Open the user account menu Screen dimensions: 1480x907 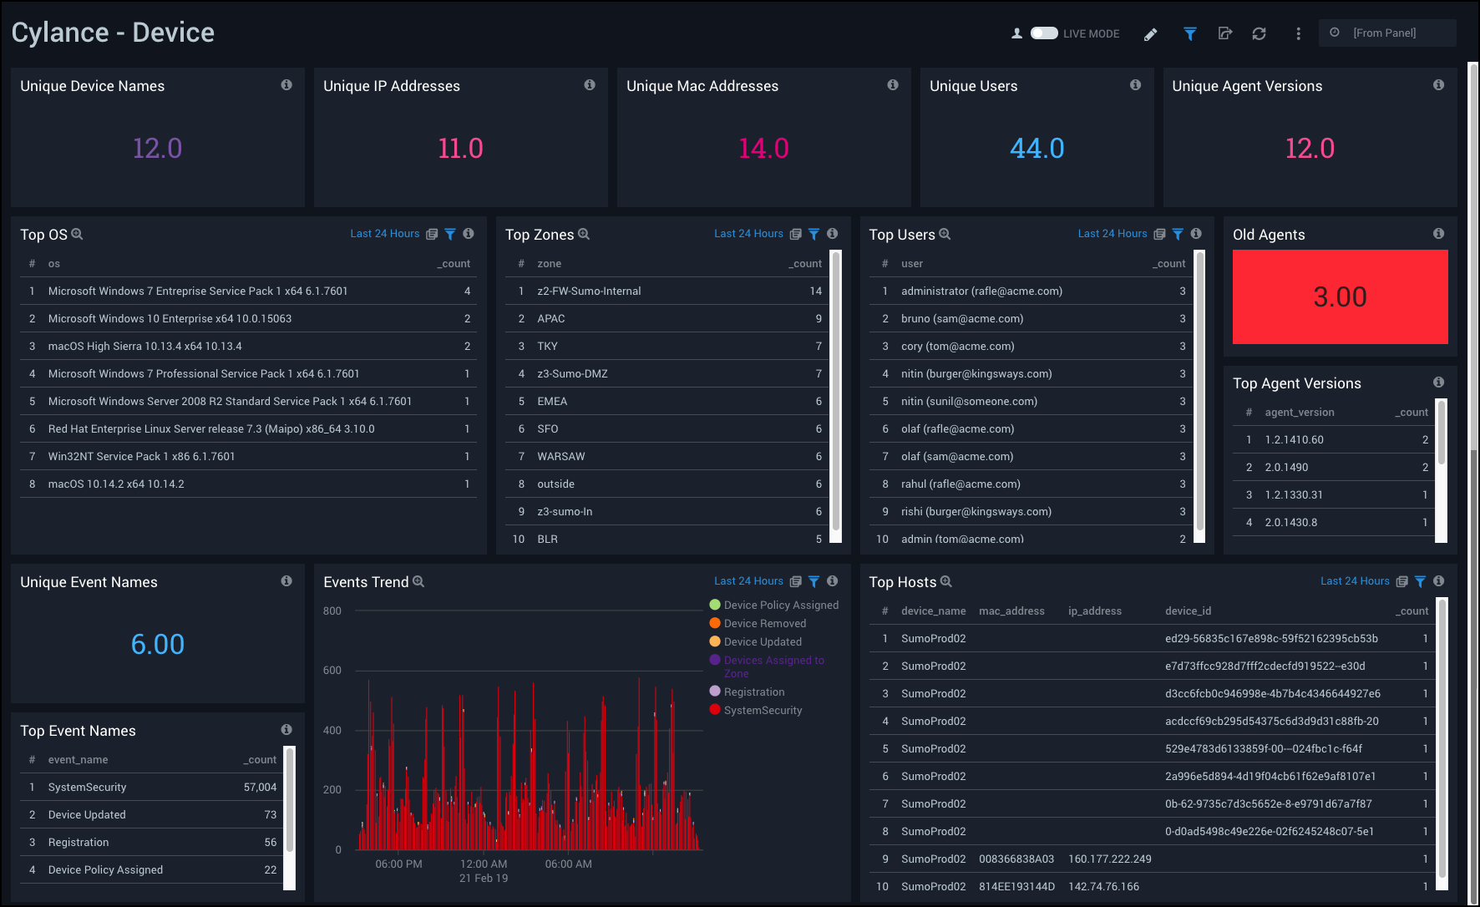(x=1016, y=34)
